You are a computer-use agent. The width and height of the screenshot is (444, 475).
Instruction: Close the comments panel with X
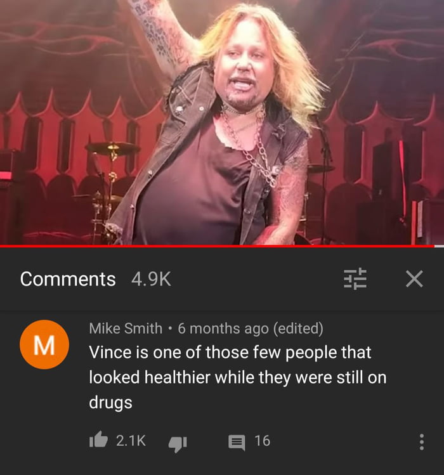(414, 278)
